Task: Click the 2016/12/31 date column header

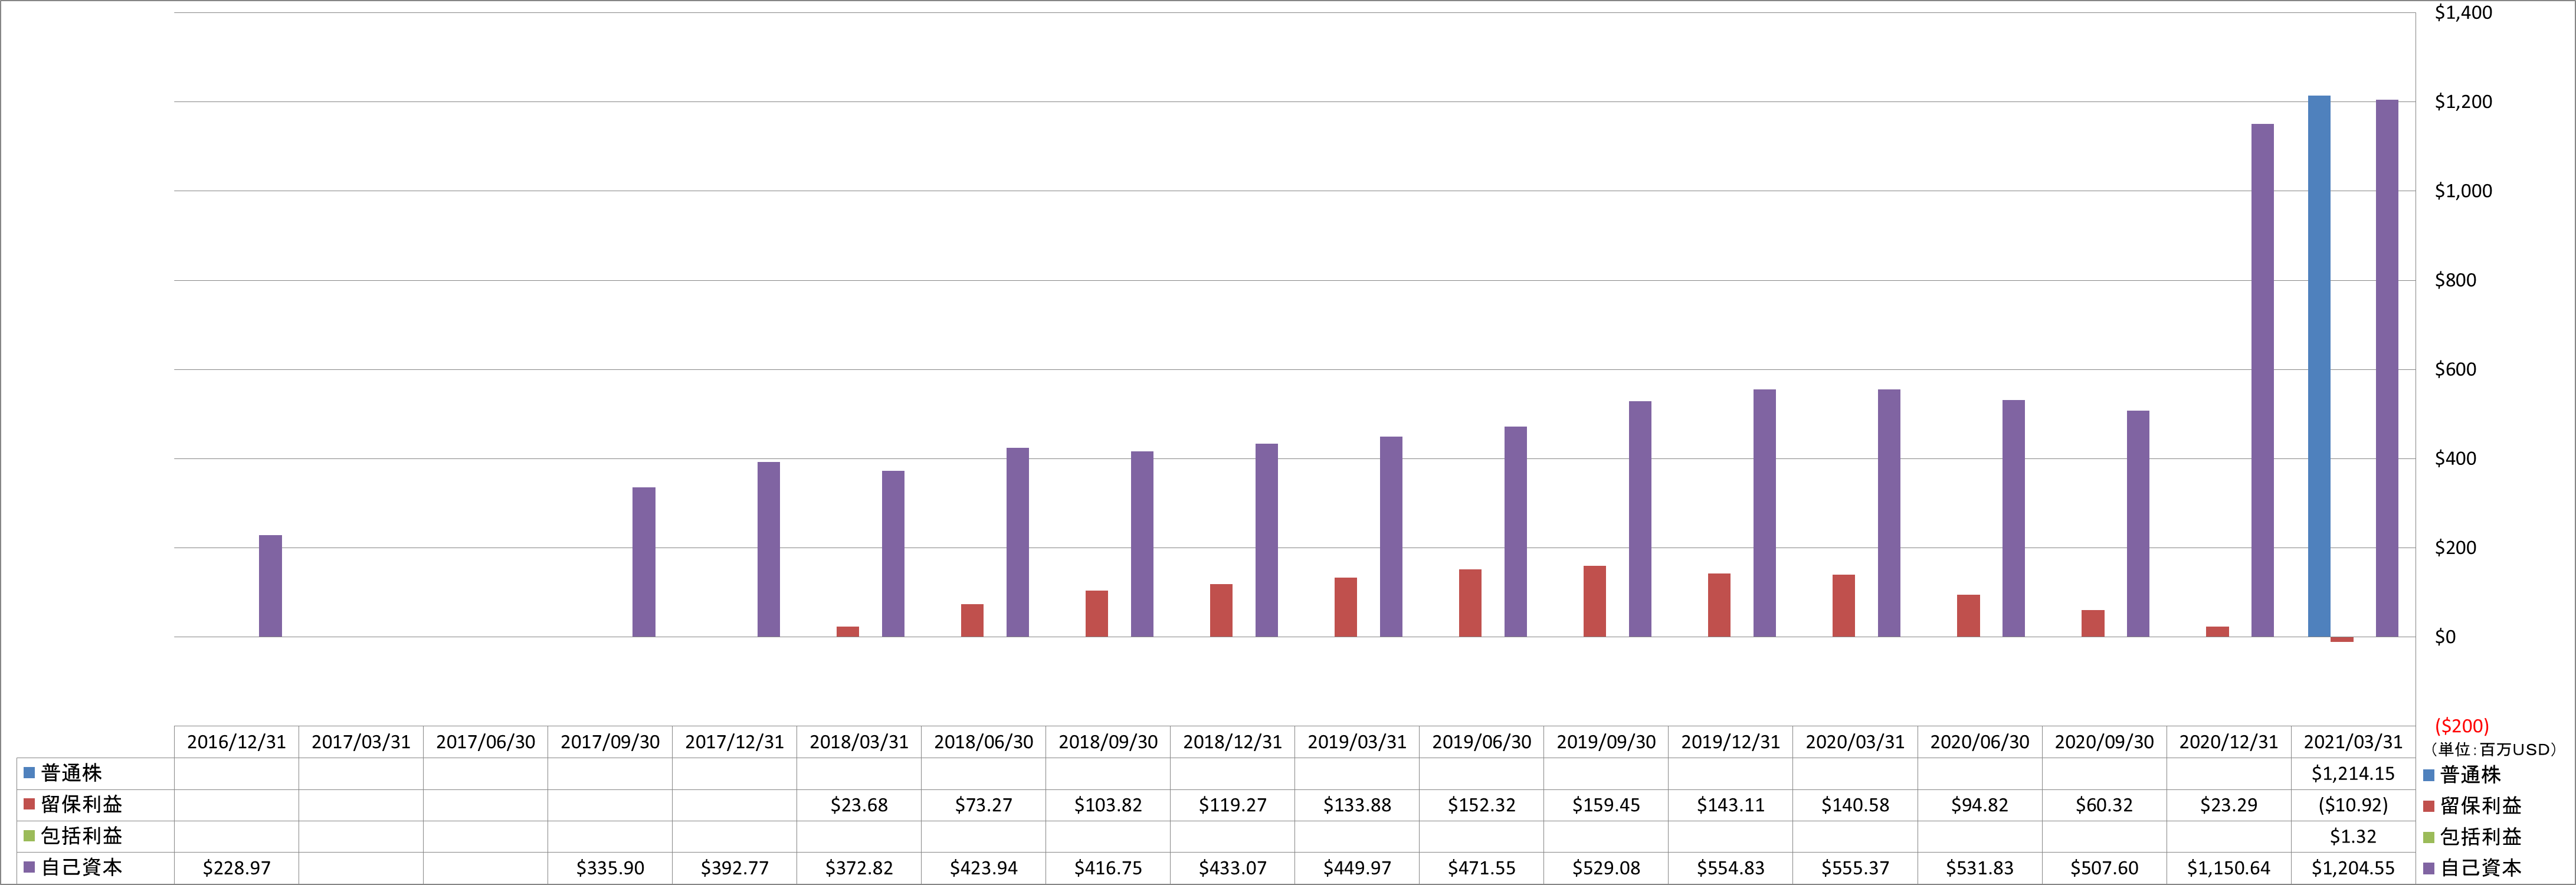Action: point(236,742)
